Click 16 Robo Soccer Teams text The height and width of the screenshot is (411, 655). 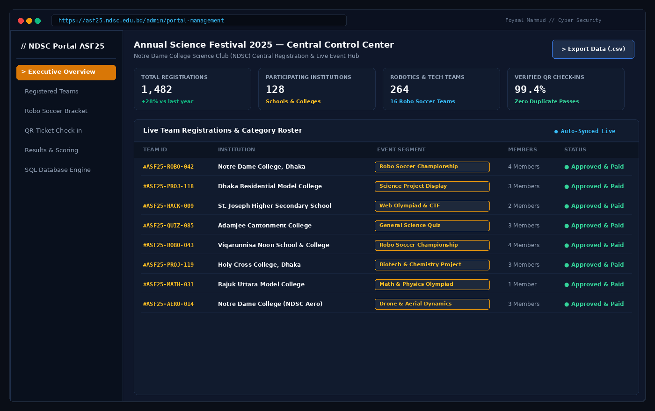(422, 101)
